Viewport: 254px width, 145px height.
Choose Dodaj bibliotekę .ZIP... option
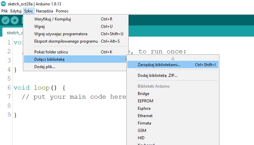[158, 76]
